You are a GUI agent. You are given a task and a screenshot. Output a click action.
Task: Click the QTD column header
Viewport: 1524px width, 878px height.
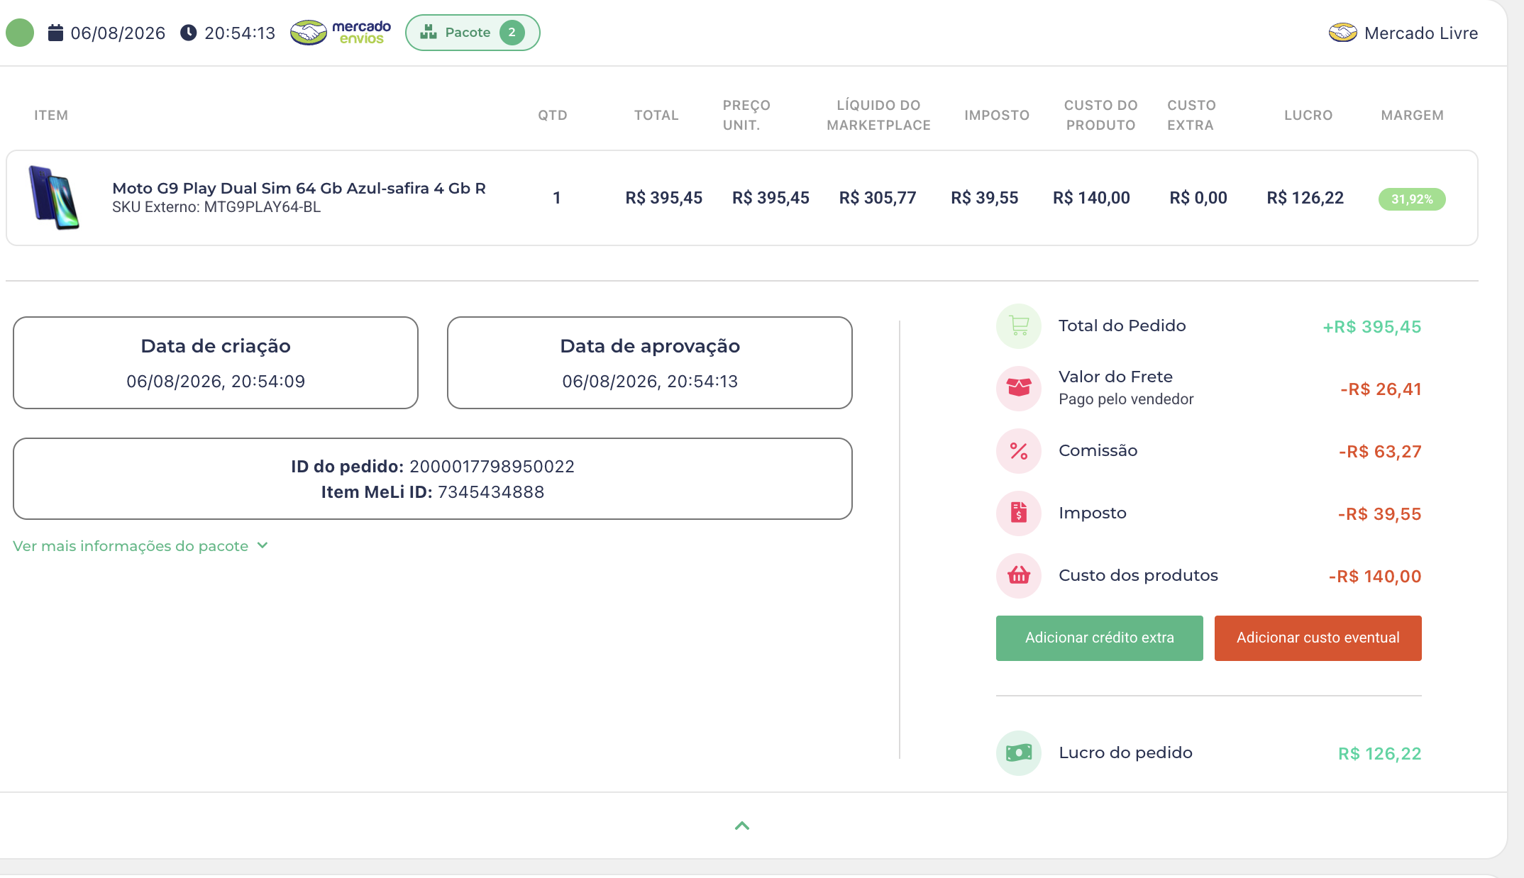click(x=553, y=116)
